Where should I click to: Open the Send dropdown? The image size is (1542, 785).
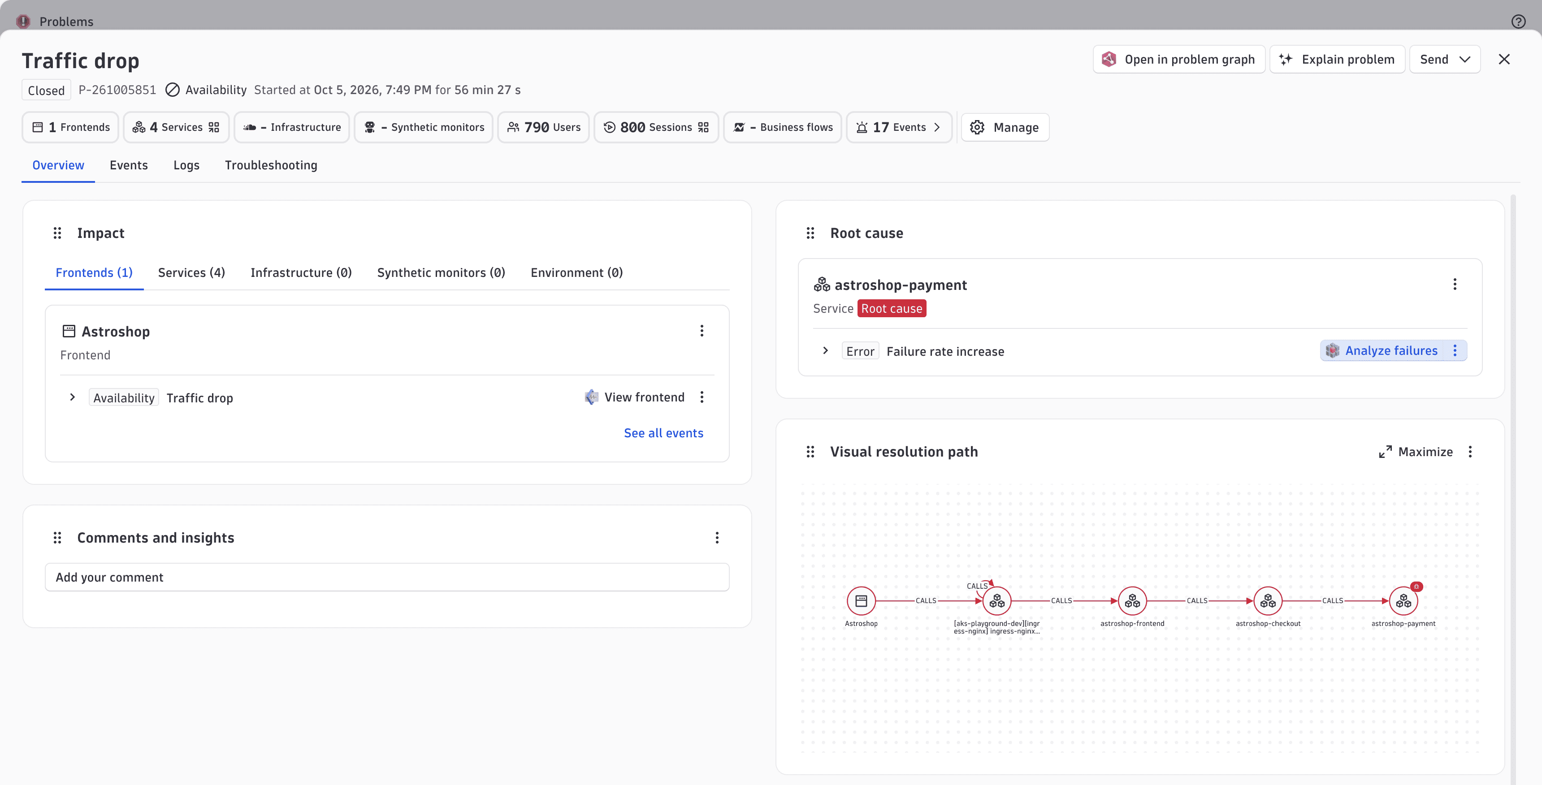coord(1444,59)
